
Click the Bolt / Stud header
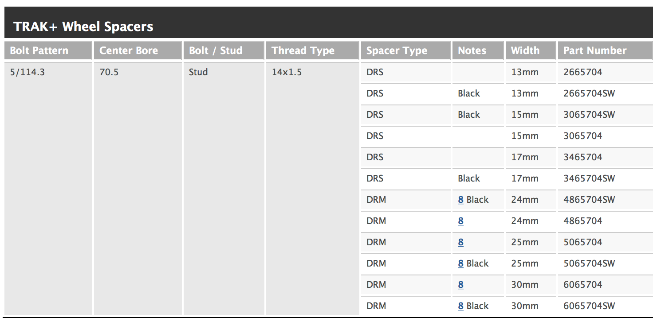pos(216,50)
